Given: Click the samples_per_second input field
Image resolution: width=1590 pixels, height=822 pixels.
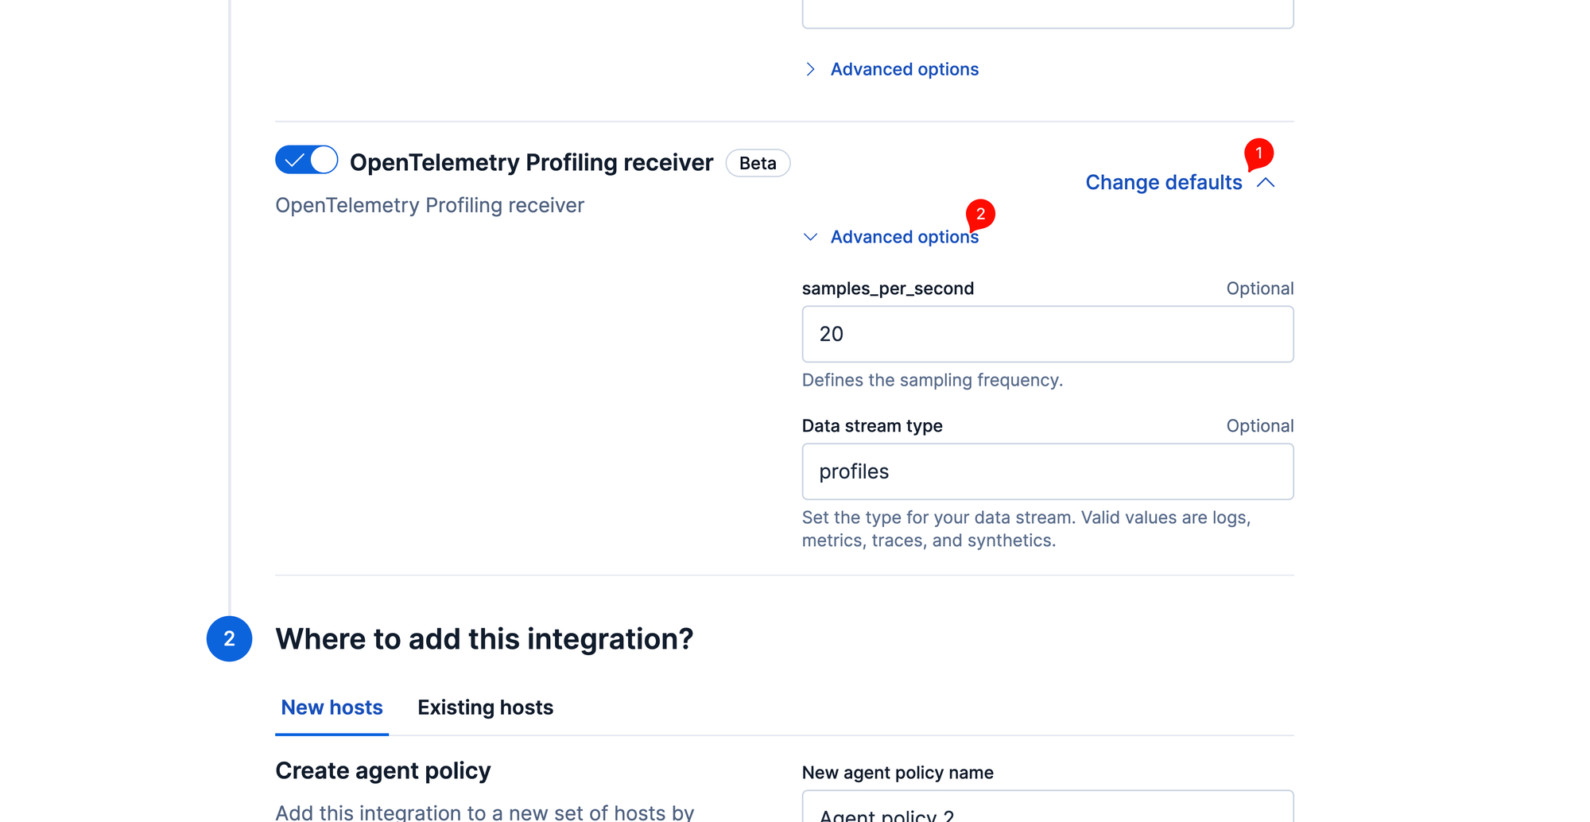Looking at the screenshot, I should click(x=1048, y=334).
